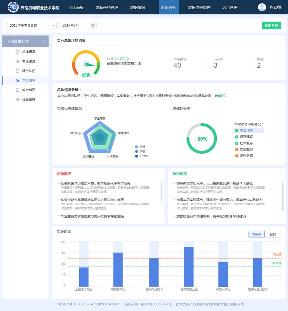The width and height of the screenshot is (288, 311).
Task: Click the 陈老师 user avatar
Action: 262,7
